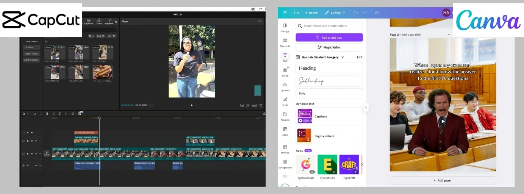Open the TypeCraft app
Image resolution: width=524 pixels, height=194 pixels.
click(x=349, y=167)
